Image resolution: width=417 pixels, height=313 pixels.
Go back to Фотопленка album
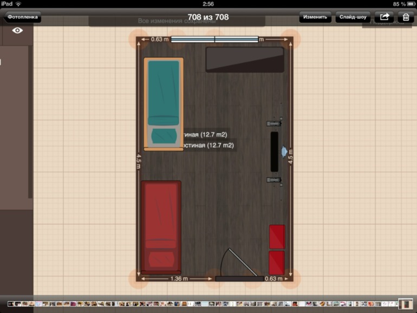[23, 17]
